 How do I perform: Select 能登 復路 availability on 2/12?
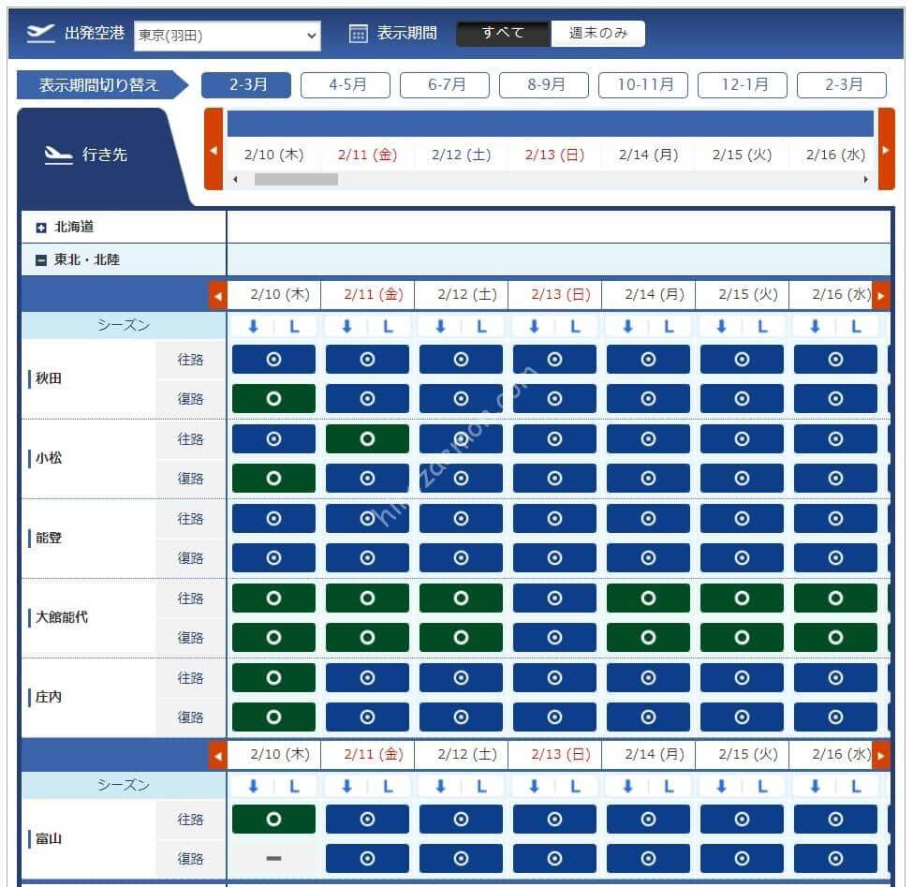point(461,558)
